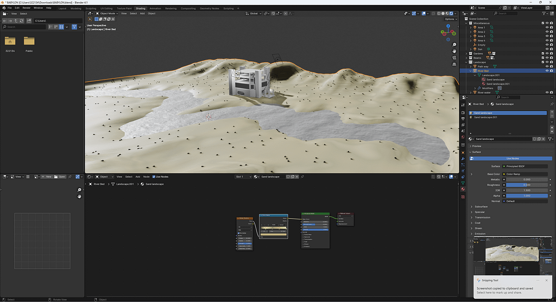This screenshot has width=556, height=302.
Task: Uncheck the Gardens collection exclude checkbox
Action: (x=542, y=54)
